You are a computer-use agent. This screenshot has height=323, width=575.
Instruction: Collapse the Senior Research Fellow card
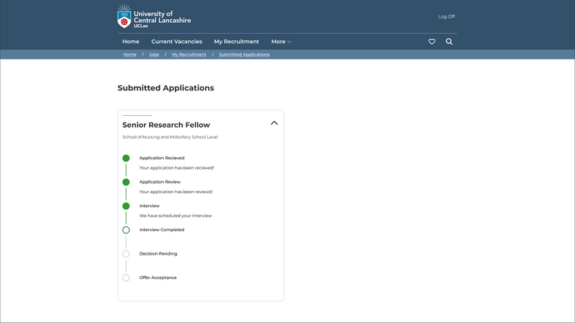(274, 123)
